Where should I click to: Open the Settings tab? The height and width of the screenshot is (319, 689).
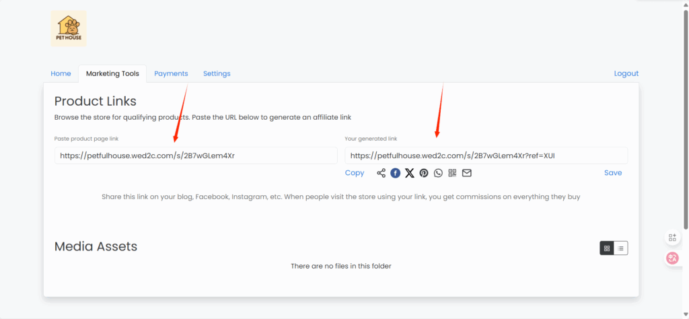click(217, 74)
